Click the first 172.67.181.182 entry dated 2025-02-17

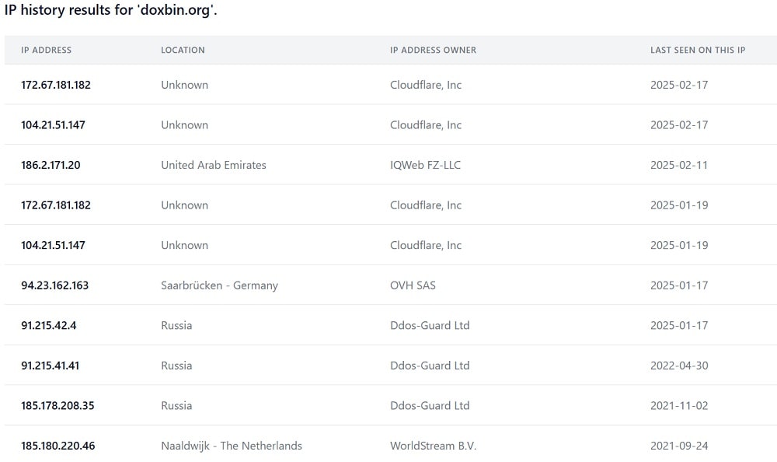click(x=56, y=85)
